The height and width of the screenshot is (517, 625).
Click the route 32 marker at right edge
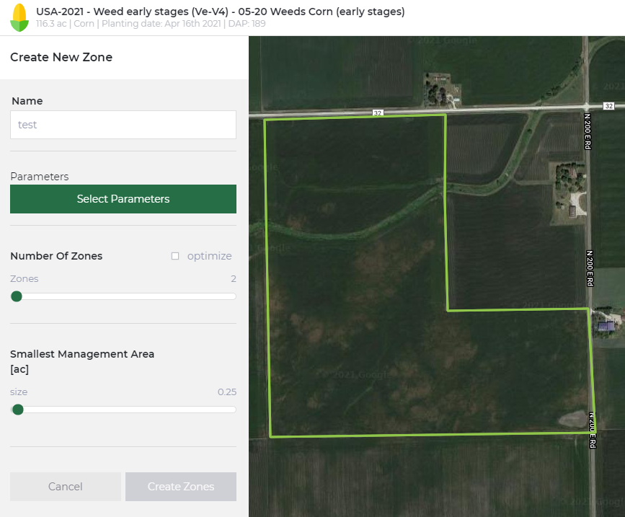[608, 105]
